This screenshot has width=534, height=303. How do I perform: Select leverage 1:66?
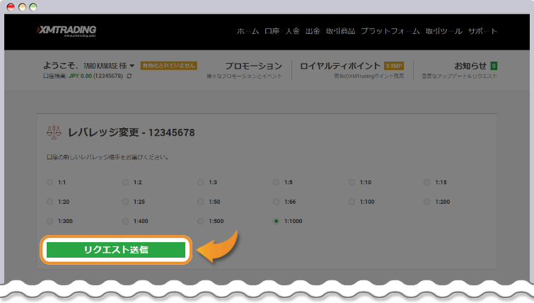coord(277,202)
